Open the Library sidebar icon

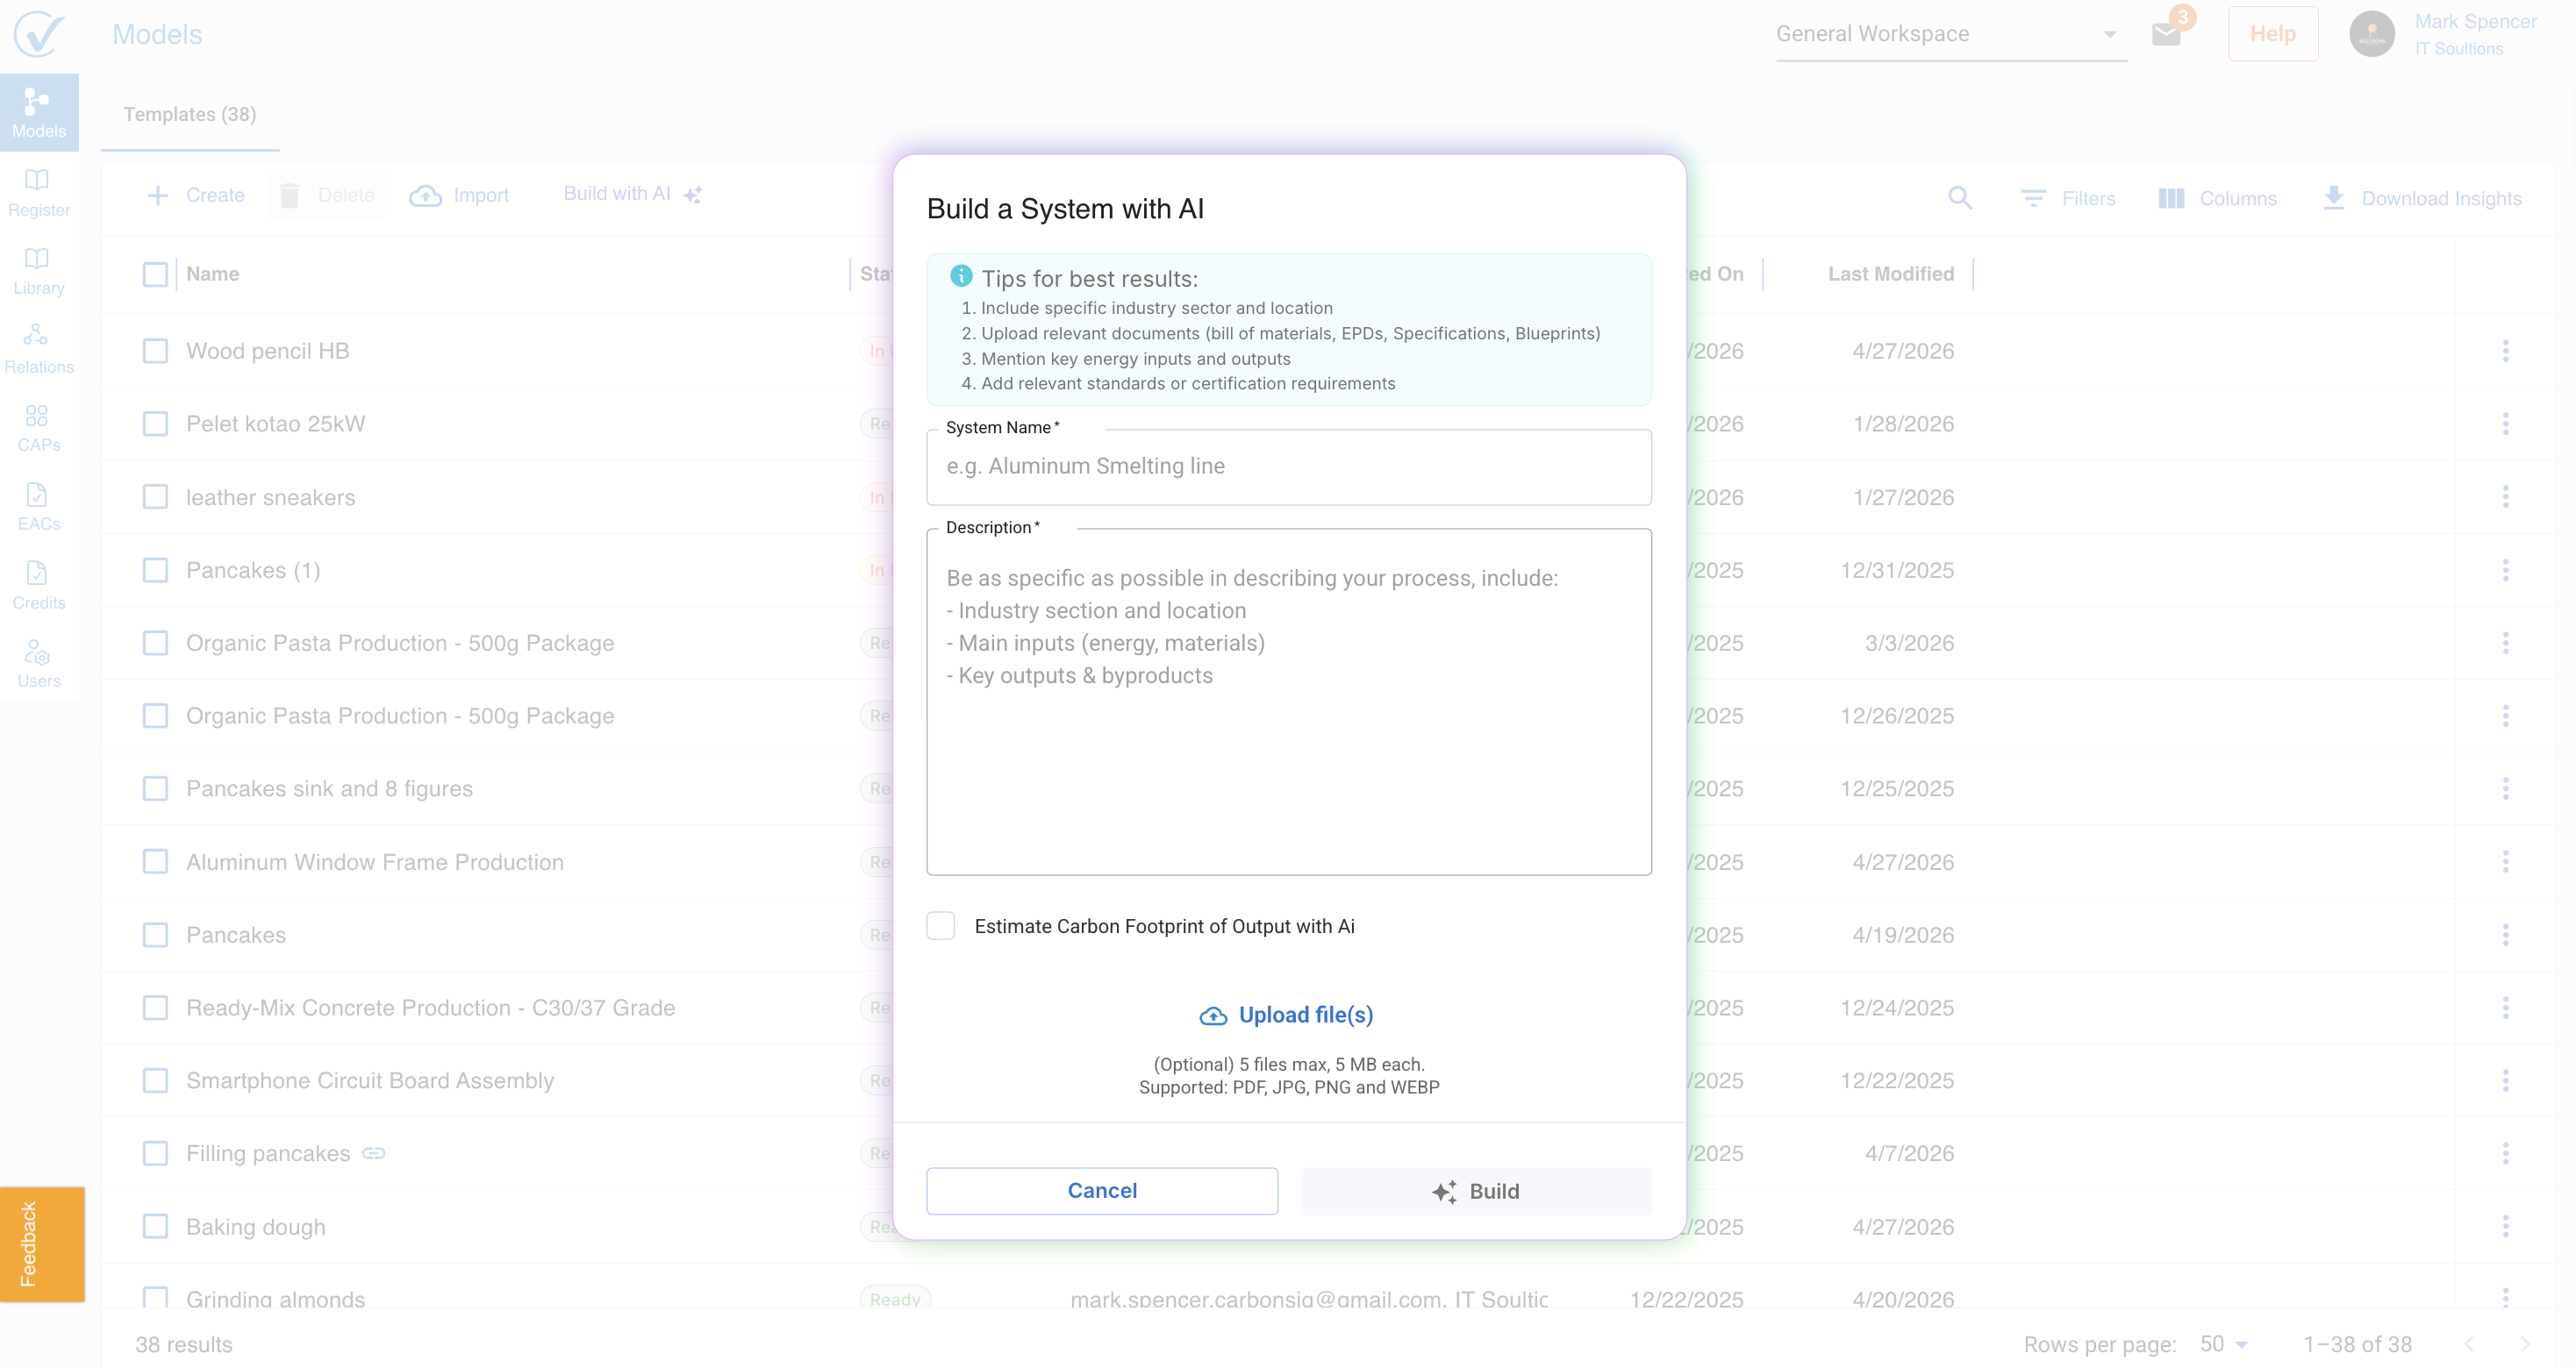click(x=38, y=271)
